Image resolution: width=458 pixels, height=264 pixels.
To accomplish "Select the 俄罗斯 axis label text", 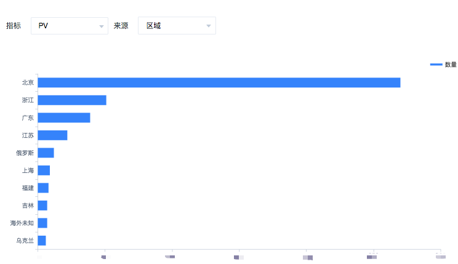I will click(25, 153).
